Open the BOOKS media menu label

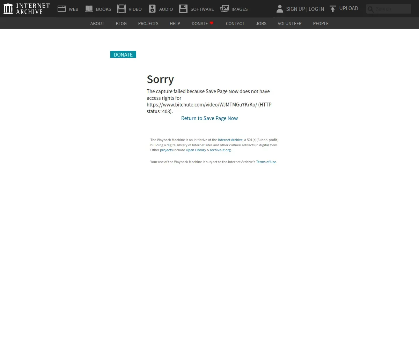[x=104, y=9]
